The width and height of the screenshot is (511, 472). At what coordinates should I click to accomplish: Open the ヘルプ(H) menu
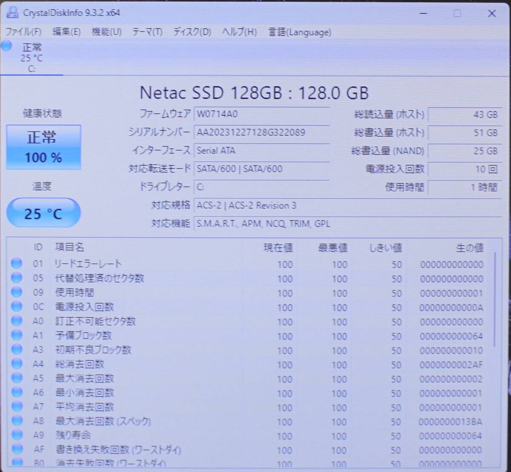[239, 32]
